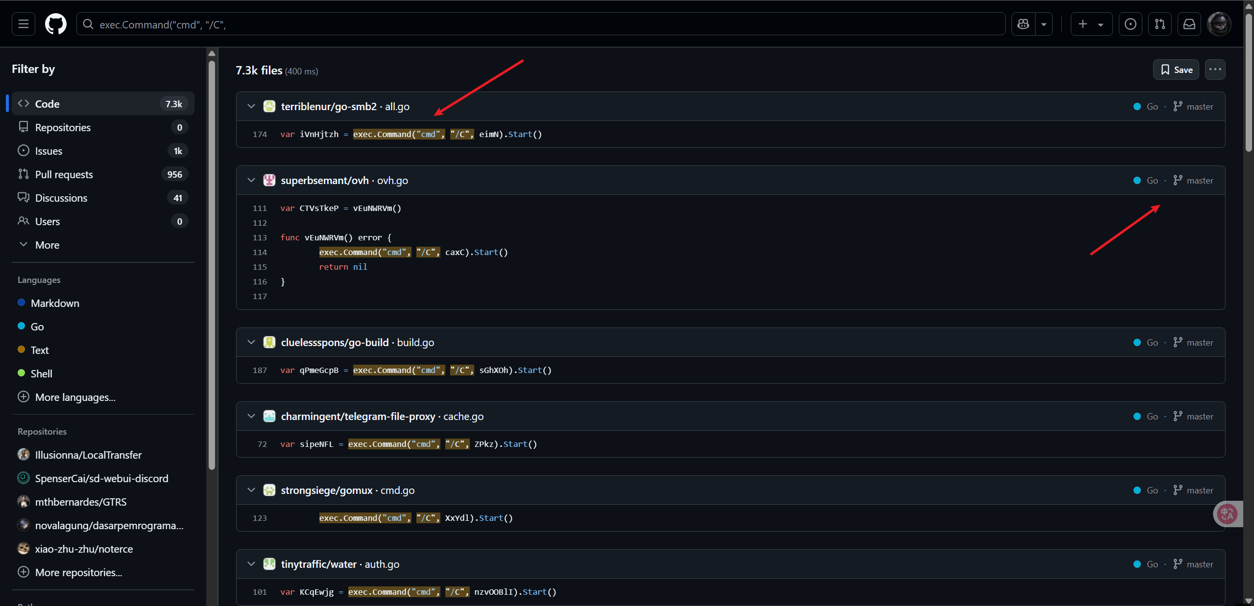1254x606 pixels.
Task: Save this search with Save button
Action: [x=1176, y=70]
